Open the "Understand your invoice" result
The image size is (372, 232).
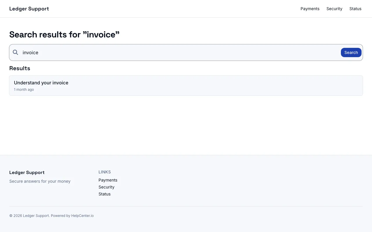186,86
